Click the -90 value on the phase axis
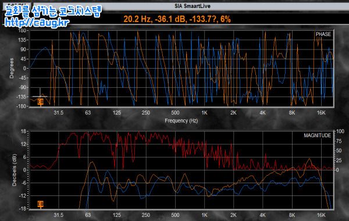 click(x=23, y=87)
